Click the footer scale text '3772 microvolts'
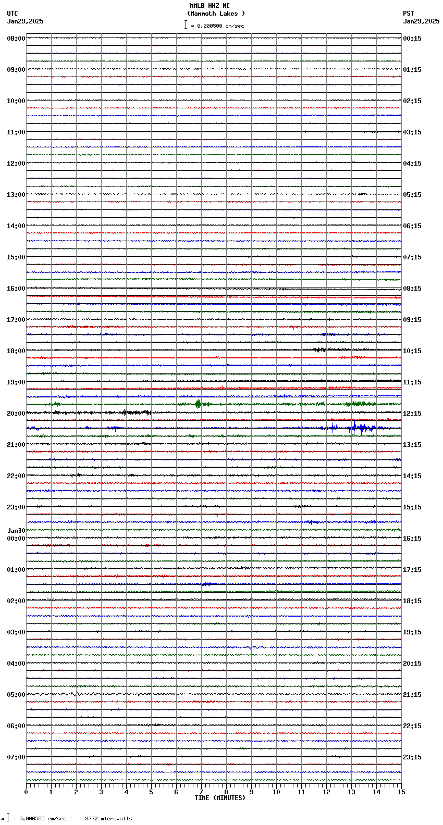This screenshot has height=825, width=443. 108,819
